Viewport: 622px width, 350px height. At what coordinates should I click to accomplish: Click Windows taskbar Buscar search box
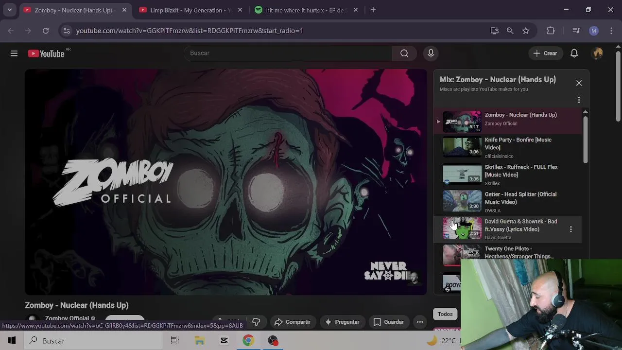click(93, 341)
